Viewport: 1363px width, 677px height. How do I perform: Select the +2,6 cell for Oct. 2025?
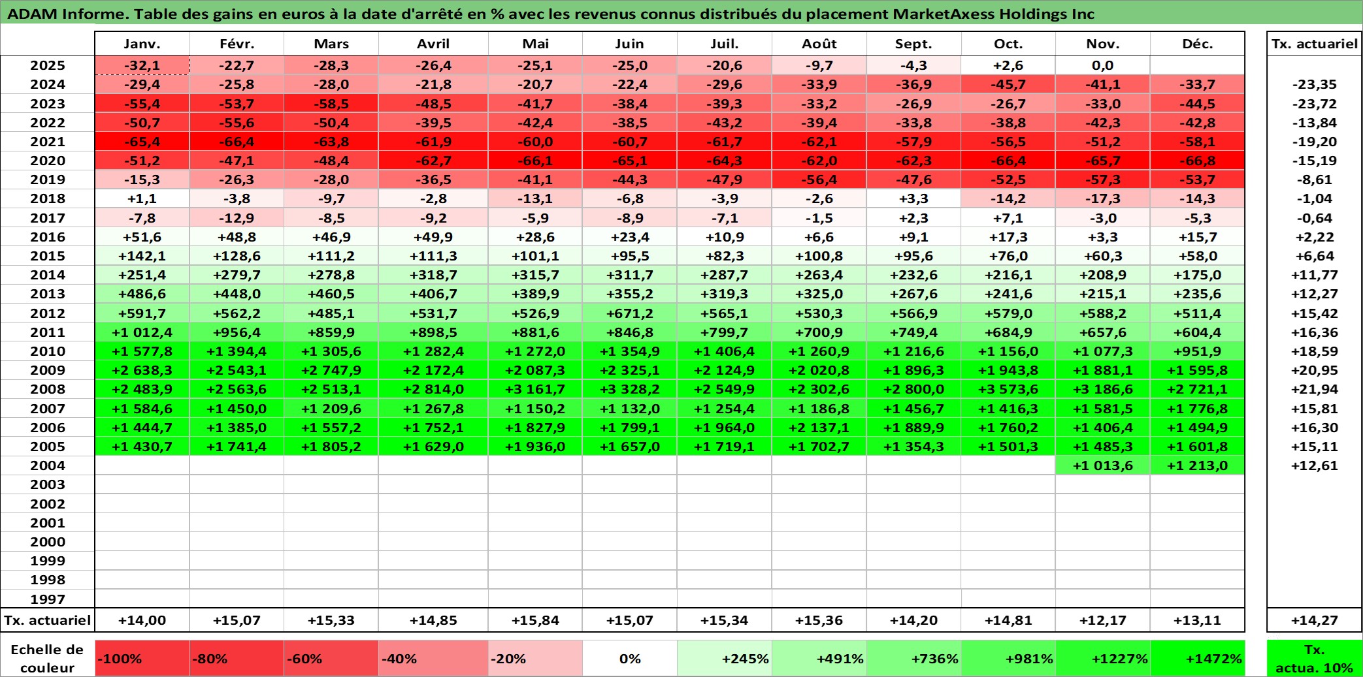[x=1008, y=65]
